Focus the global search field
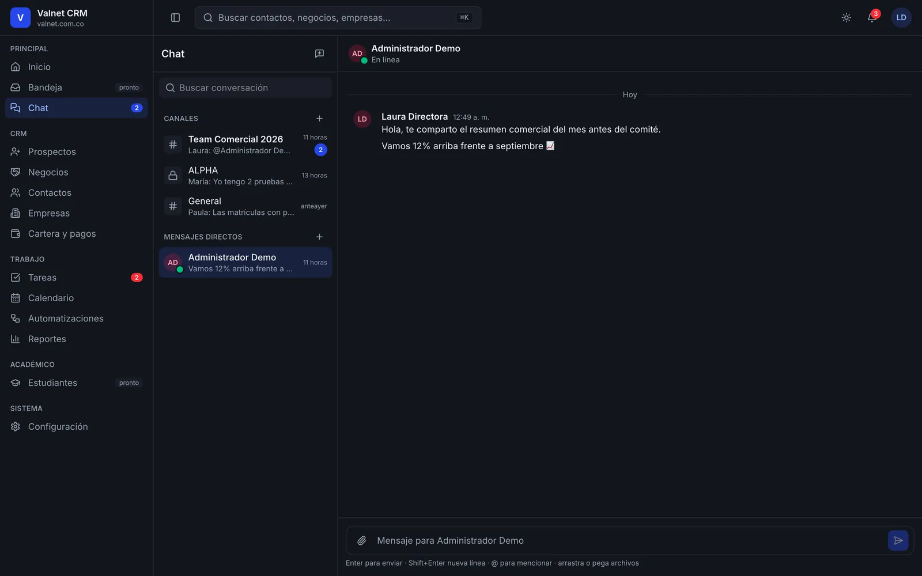Screen dimensions: 922x576 pos(338,18)
